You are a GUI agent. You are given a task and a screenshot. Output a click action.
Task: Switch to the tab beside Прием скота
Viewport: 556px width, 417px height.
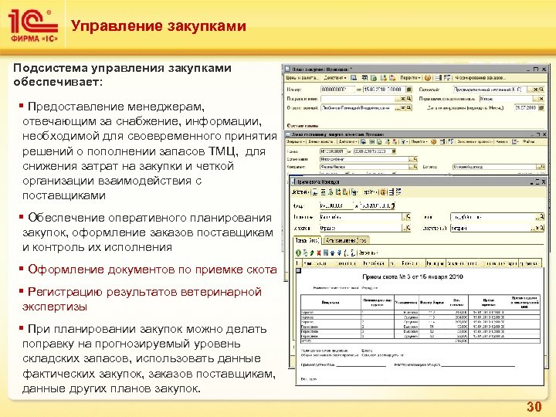(347, 240)
